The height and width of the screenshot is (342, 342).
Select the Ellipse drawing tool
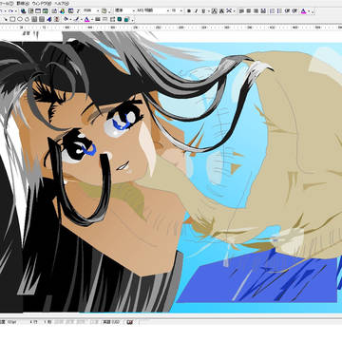[x=20, y=19]
